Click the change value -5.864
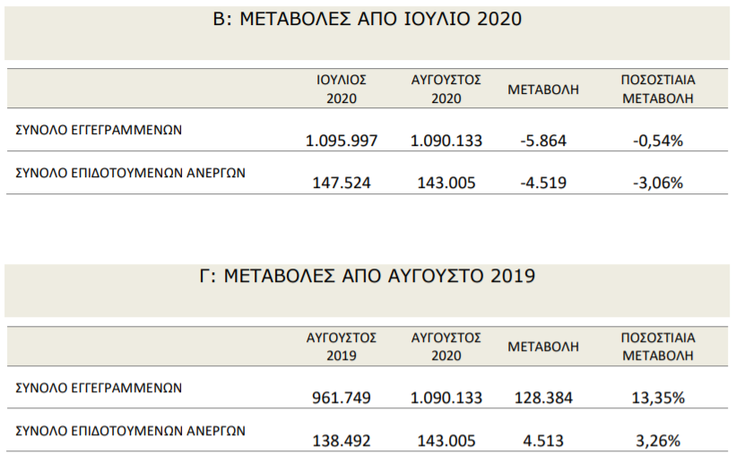The image size is (736, 462). tap(543, 141)
